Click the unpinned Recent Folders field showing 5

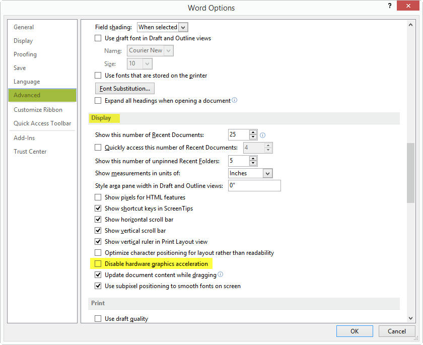239,161
